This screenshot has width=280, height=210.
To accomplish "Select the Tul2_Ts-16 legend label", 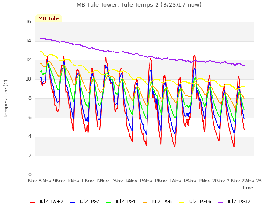I will [x=199, y=201].
